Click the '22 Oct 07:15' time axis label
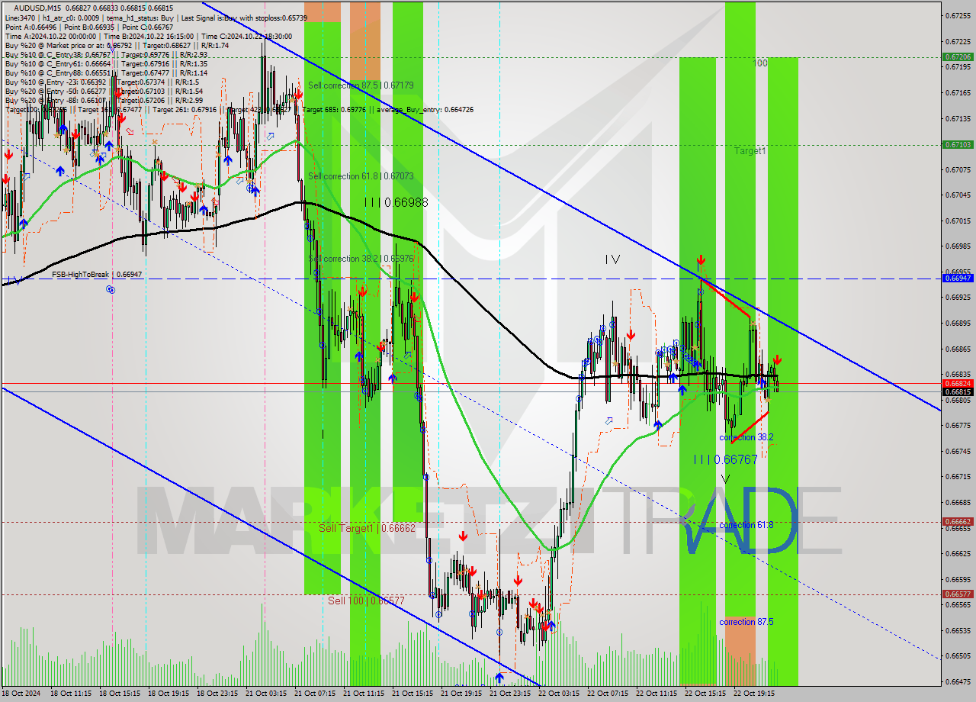The width and height of the screenshot is (976, 702). pos(607,694)
